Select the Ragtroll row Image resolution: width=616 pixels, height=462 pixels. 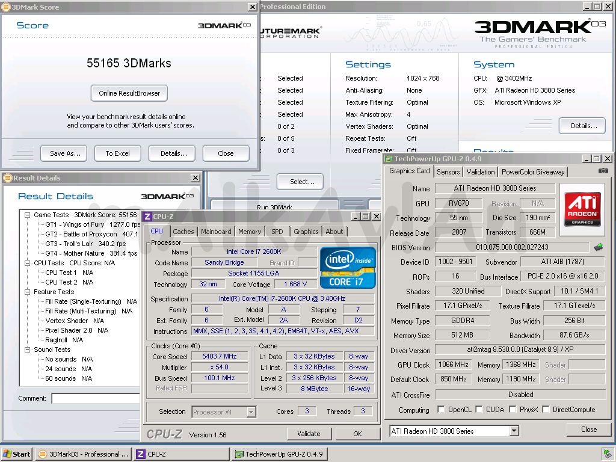pyautogui.click(x=64, y=340)
